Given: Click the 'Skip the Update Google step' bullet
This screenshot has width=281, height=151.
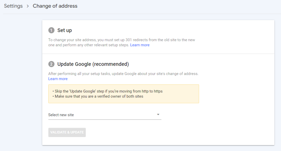Looking at the screenshot, I should (107, 91).
